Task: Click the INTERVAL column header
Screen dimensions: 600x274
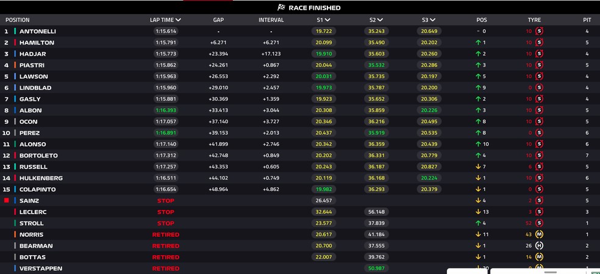Action: pyautogui.click(x=271, y=20)
